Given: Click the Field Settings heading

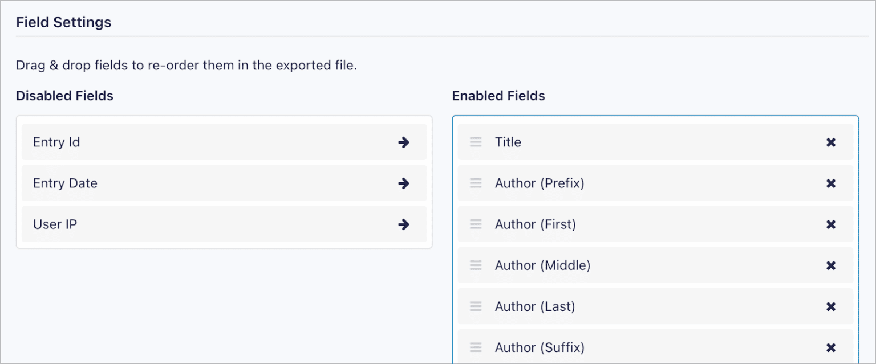Looking at the screenshot, I should coord(63,22).
